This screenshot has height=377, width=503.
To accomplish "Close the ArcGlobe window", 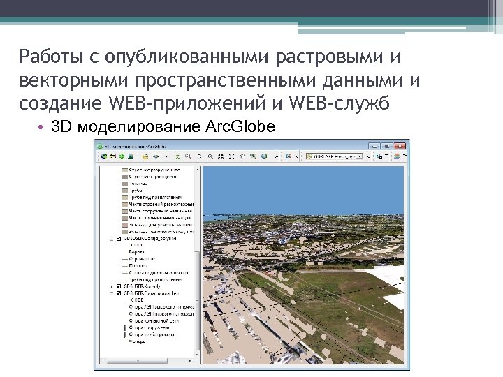I will [x=400, y=146].
